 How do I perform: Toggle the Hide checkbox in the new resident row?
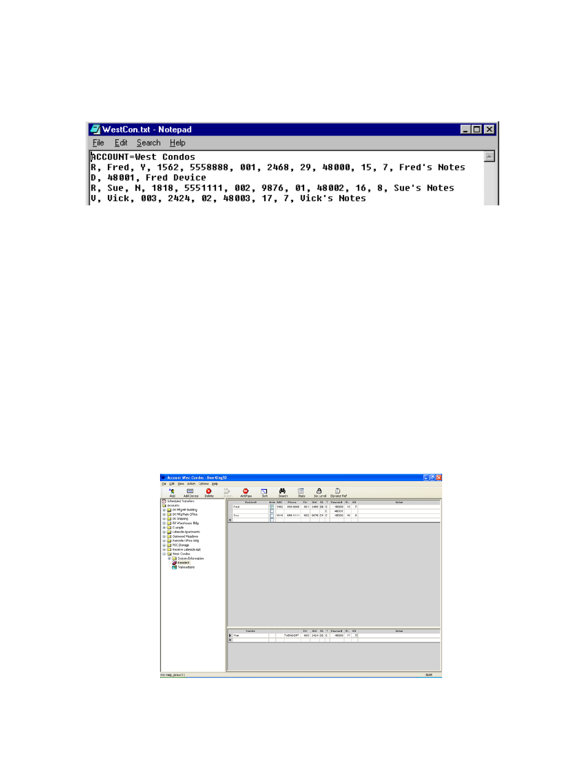coord(272,520)
